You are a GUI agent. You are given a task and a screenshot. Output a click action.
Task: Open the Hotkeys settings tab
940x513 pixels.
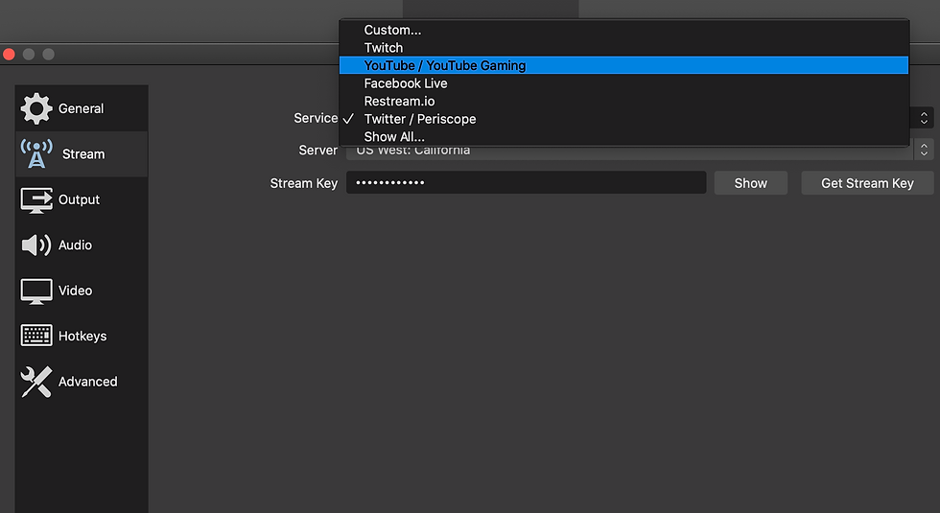point(82,336)
